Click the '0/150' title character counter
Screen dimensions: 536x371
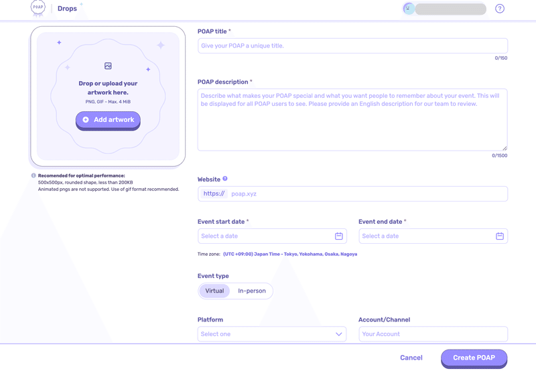500,58
